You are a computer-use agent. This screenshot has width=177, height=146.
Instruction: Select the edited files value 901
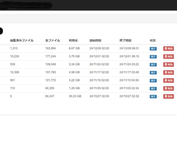tap(12, 80)
